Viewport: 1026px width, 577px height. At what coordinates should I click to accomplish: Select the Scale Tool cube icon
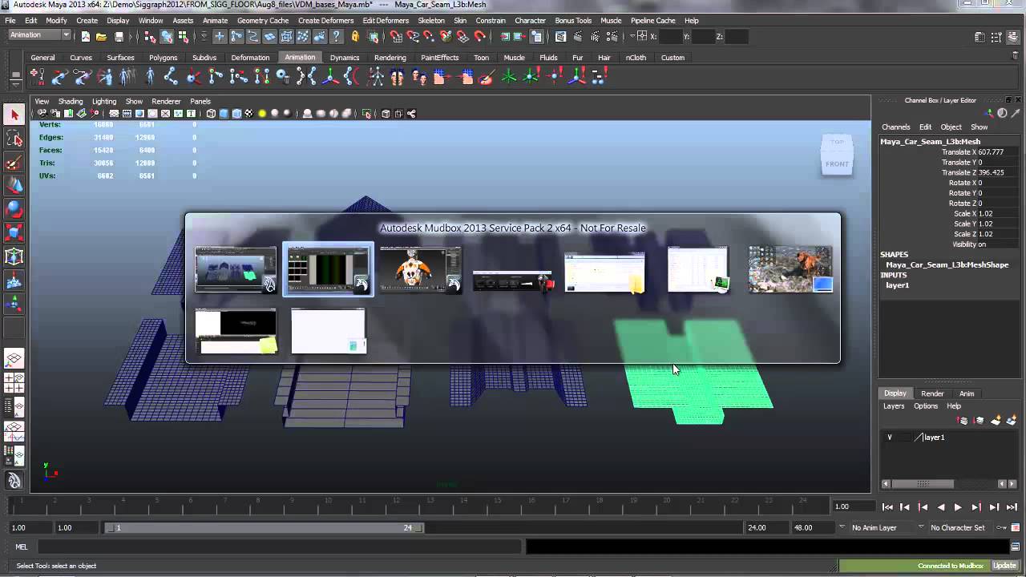coord(14,233)
